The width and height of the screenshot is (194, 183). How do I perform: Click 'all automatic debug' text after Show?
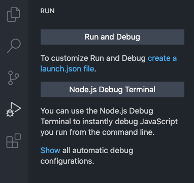click(98, 151)
